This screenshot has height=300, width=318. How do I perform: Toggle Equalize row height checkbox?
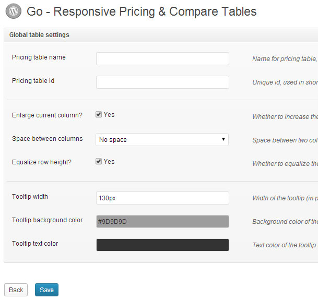pos(99,161)
